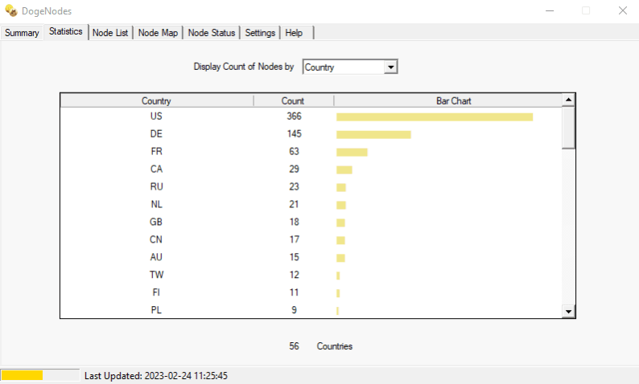Switch to the Node List tab
The height and width of the screenshot is (384, 639).
(x=110, y=33)
